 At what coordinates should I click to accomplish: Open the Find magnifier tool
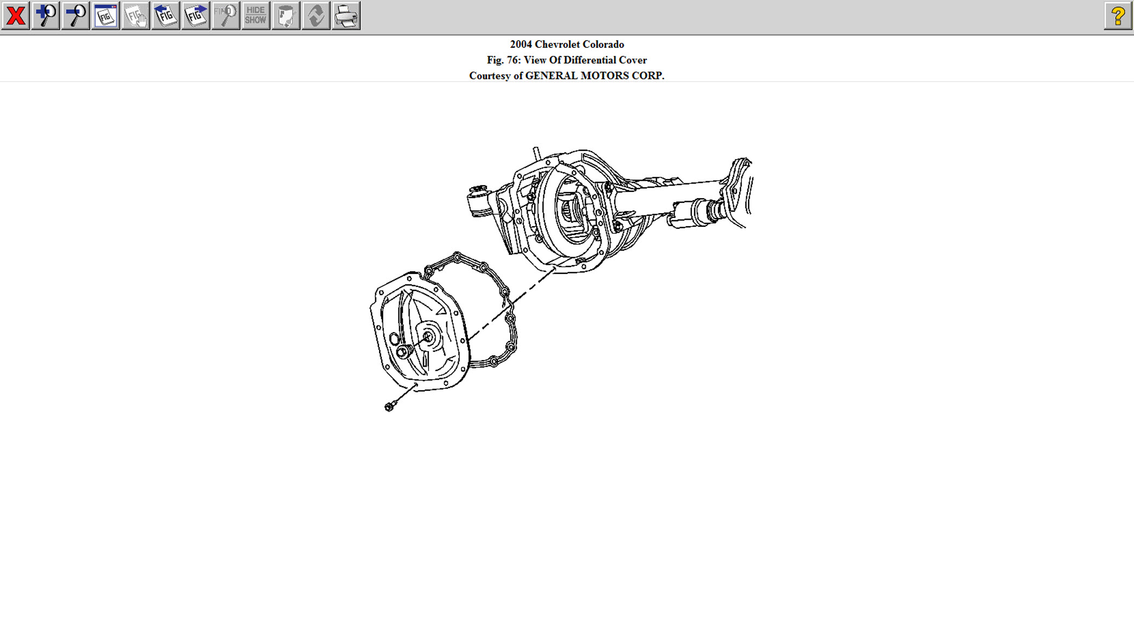point(226,16)
